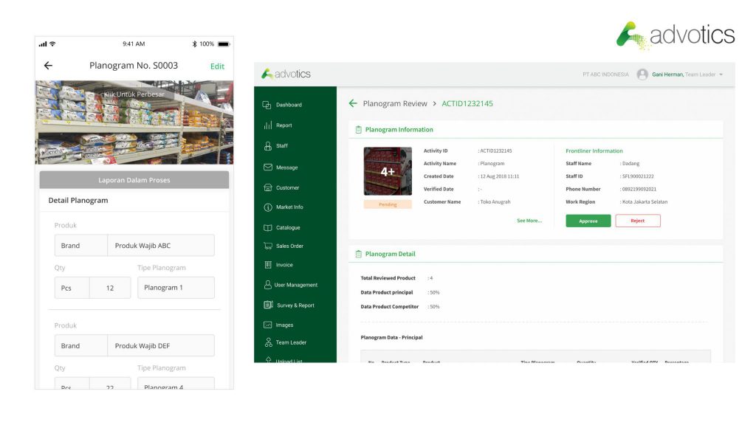Click the PT ABC INDONESIA company name

point(605,75)
